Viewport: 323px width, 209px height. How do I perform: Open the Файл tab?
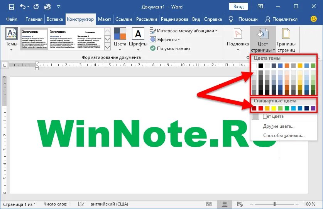tap(12, 19)
